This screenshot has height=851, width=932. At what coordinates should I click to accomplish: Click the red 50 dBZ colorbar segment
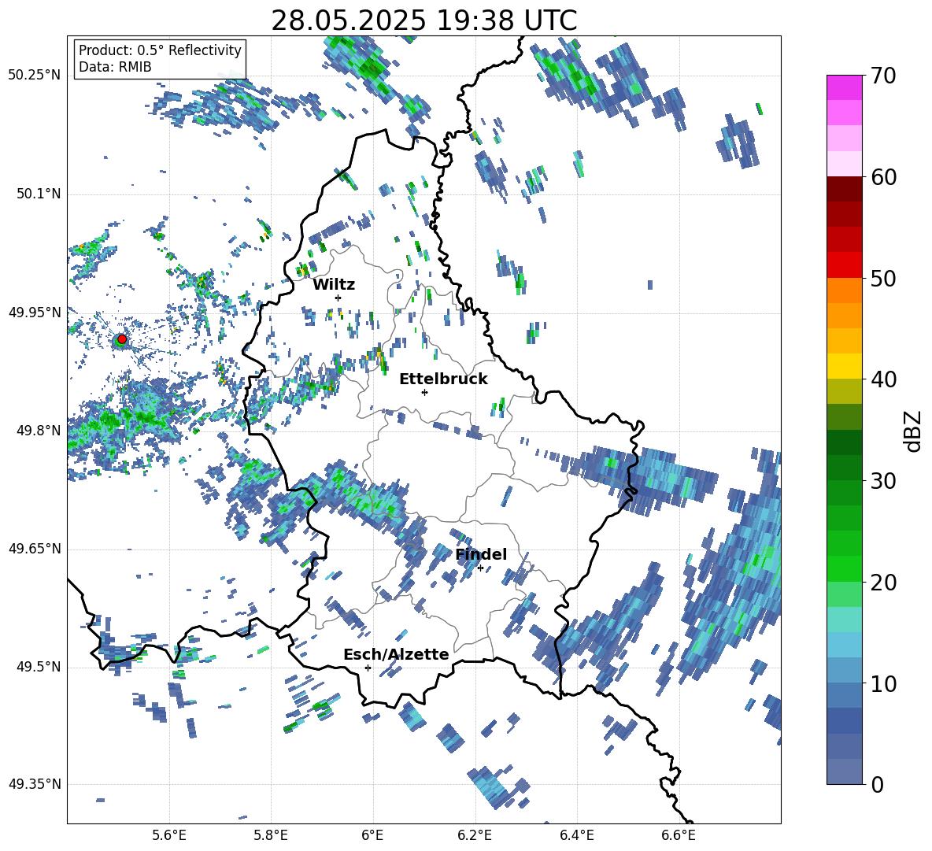click(x=844, y=265)
